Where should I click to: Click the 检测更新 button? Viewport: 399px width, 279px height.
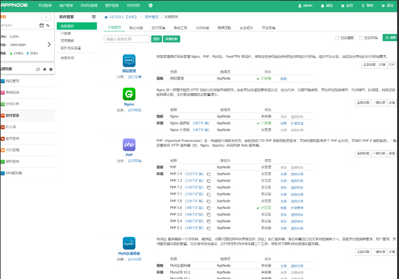(x=172, y=39)
